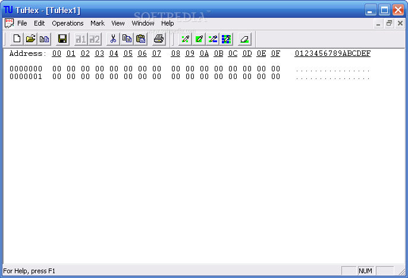Click column header 00 in the address row

point(57,53)
